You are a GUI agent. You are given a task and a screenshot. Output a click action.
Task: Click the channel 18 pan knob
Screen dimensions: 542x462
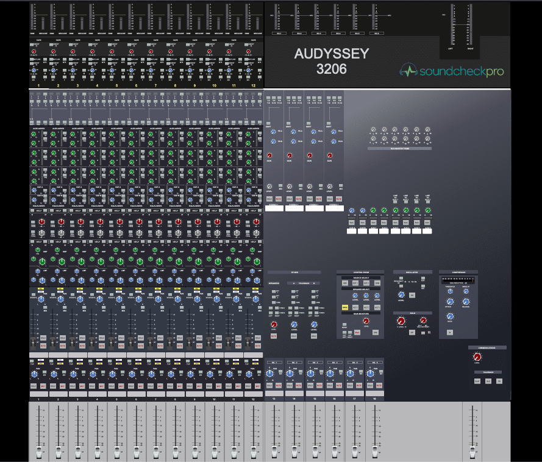point(370,373)
